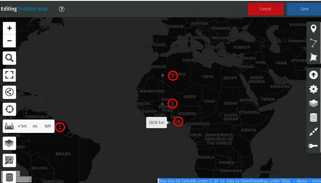
Task: Open the left-side layers browser
Action: click(9, 143)
